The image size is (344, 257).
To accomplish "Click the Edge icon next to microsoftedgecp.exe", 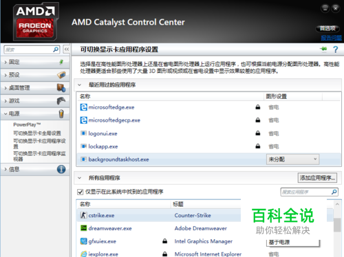I will coord(83,120).
